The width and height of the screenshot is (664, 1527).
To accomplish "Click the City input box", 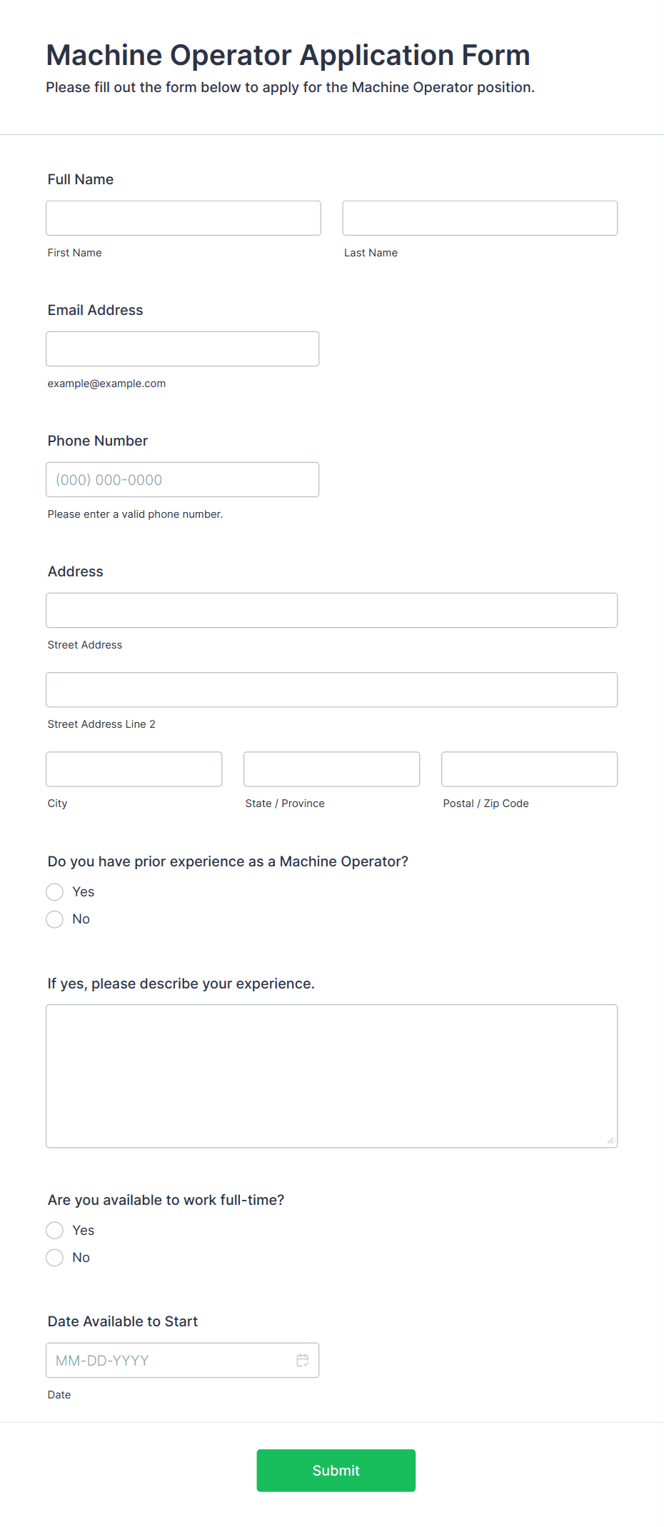I will pyautogui.click(x=134, y=769).
